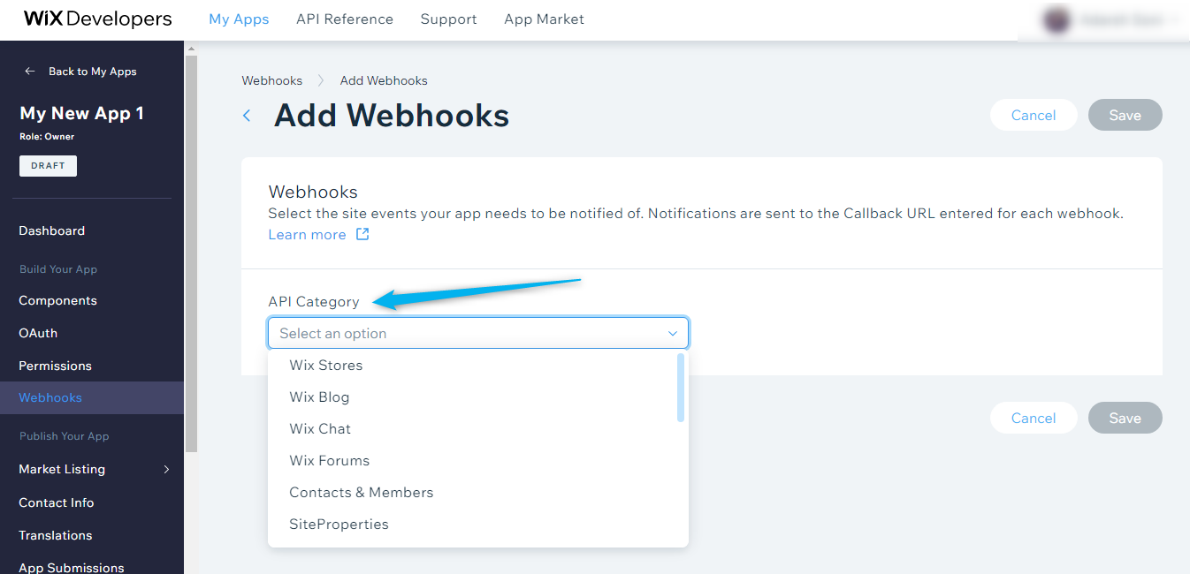Click the dropdown chevron in Select an option
1190x574 pixels.
click(x=673, y=333)
